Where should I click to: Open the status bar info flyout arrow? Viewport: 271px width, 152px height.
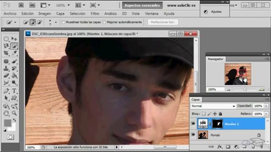117,147
